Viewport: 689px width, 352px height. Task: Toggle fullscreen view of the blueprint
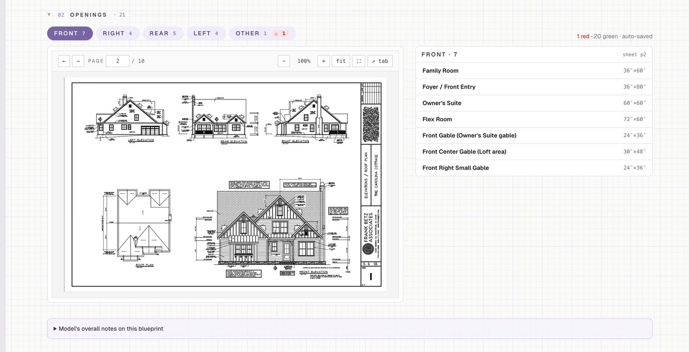(359, 61)
